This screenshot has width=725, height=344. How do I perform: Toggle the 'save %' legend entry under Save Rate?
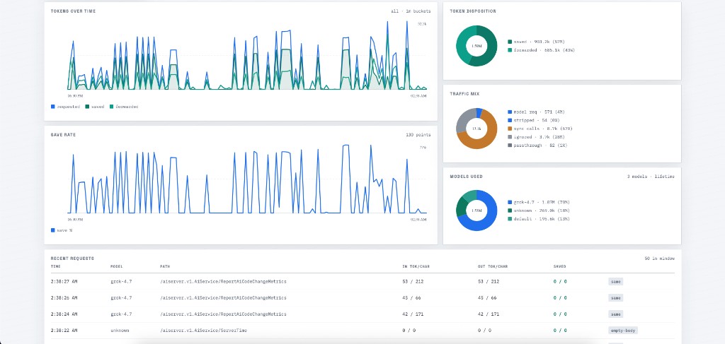(x=62, y=230)
